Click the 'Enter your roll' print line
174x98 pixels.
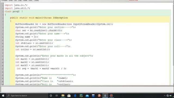(x=43, y=46)
